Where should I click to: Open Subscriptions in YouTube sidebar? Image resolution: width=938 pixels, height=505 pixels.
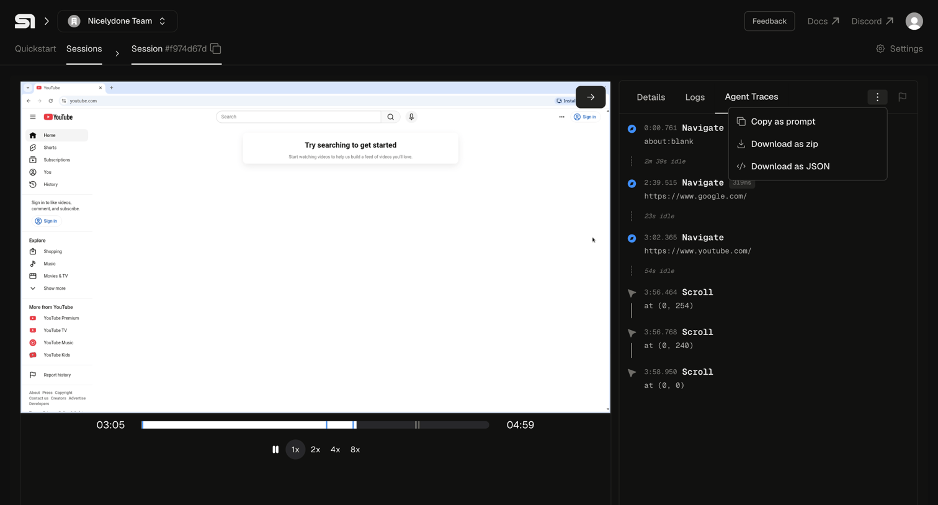click(x=57, y=160)
